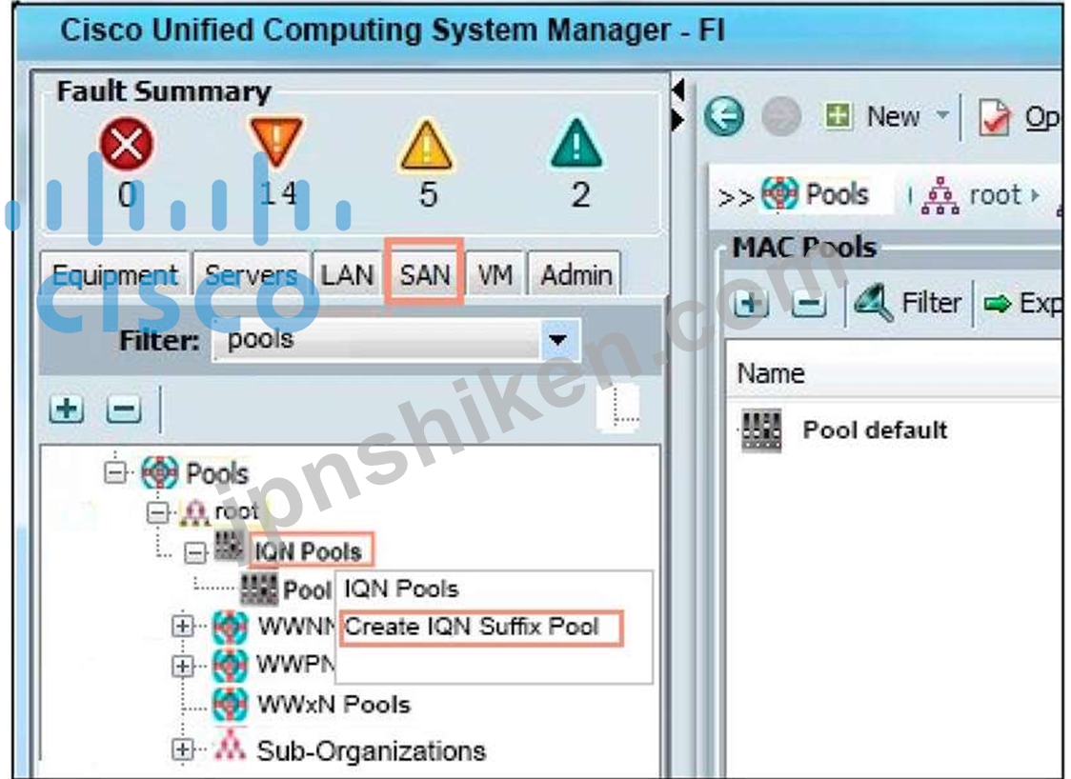Expand the Sub-Organizations node

[182, 749]
